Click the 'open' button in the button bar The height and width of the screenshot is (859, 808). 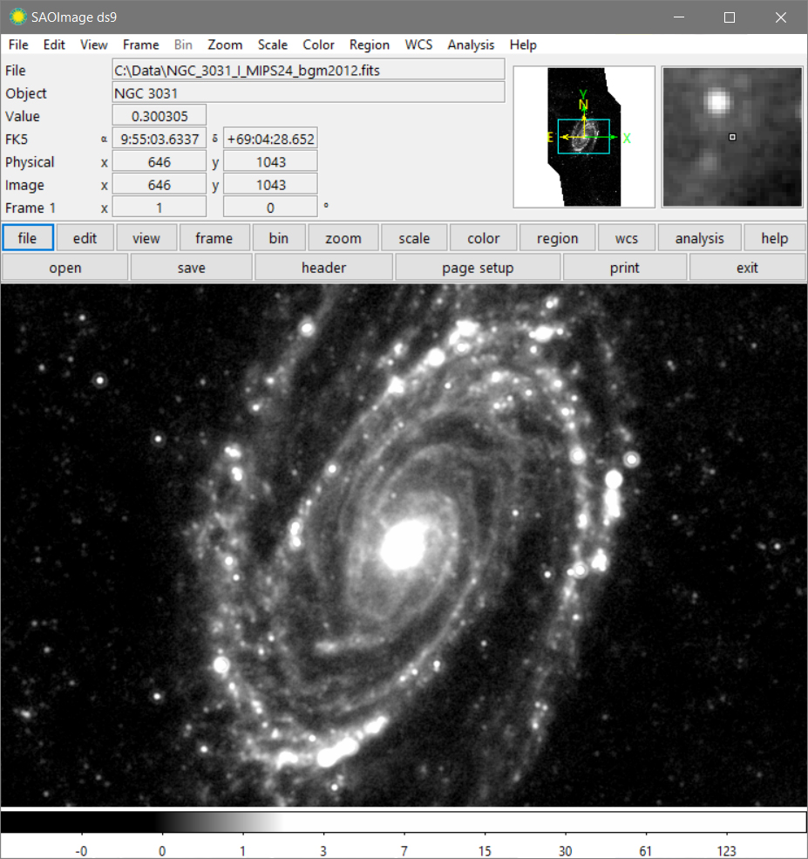tap(65, 268)
